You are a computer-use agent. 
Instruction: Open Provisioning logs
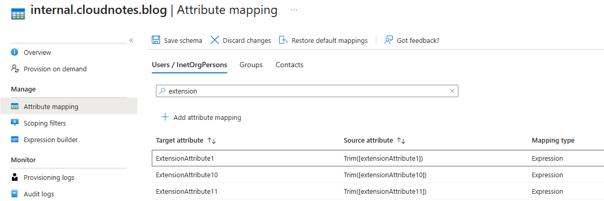[49, 178]
